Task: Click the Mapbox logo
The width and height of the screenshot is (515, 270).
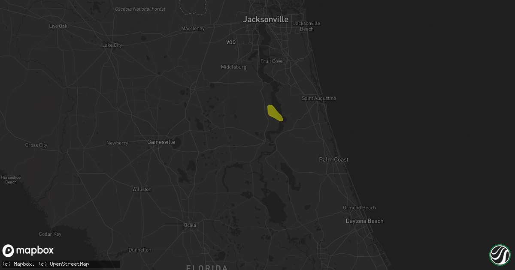Action: pyautogui.click(x=28, y=251)
